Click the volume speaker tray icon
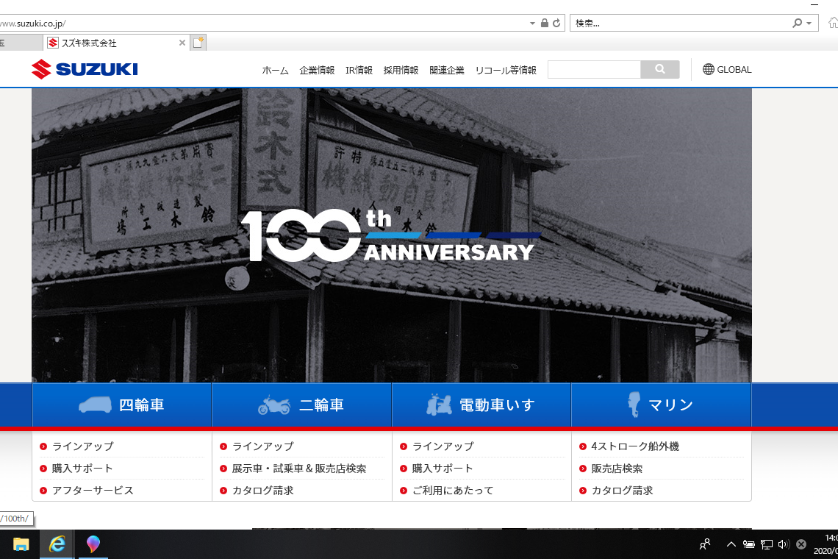Image resolution: width=838 pixels, height=559 pixels. coord(784,544)
